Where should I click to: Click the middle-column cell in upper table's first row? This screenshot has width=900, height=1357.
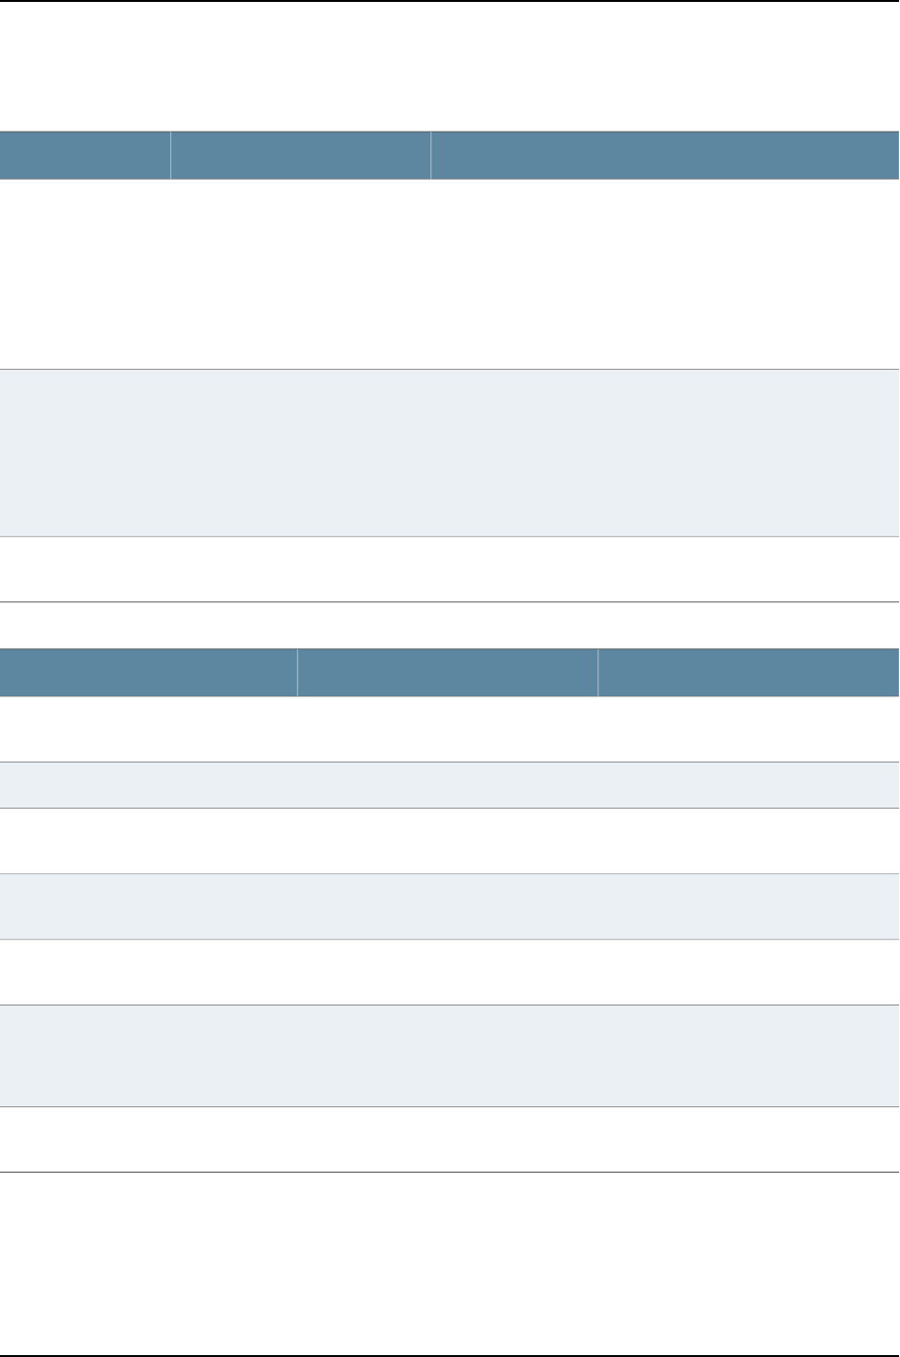tap(301, 274)
